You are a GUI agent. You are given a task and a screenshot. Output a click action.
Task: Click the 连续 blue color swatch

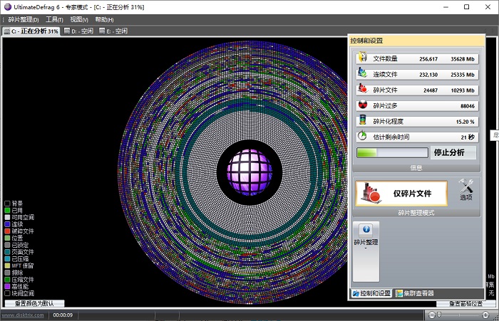7,224
